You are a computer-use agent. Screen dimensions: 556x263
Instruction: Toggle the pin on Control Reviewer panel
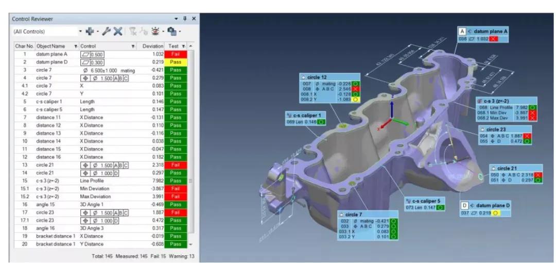tap(185, 19)
